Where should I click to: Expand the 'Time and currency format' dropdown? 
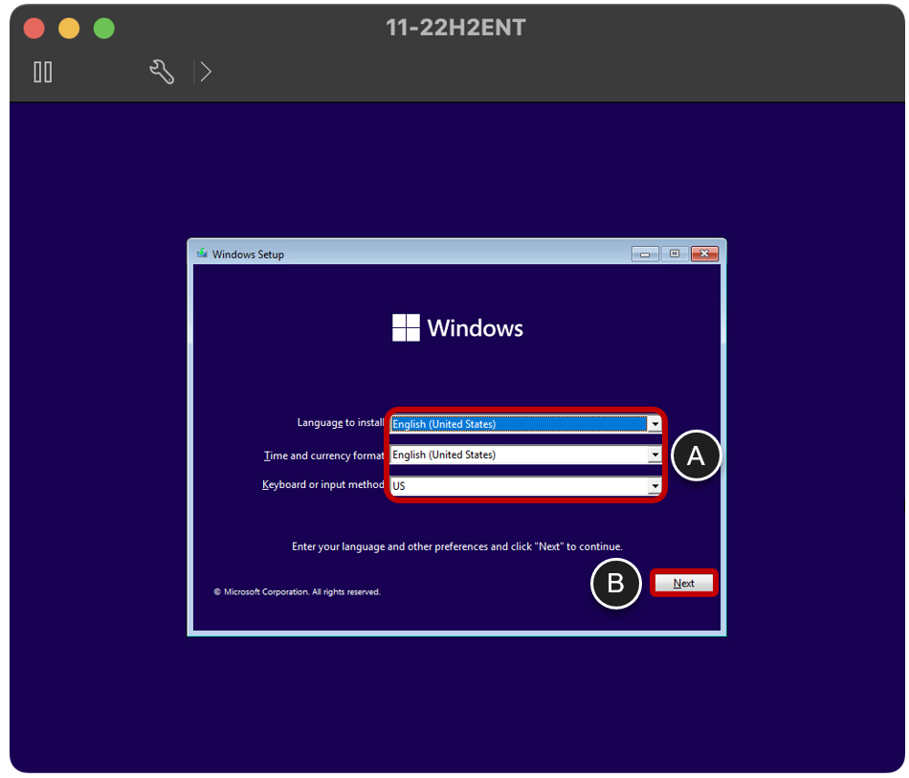pos(655,455)
